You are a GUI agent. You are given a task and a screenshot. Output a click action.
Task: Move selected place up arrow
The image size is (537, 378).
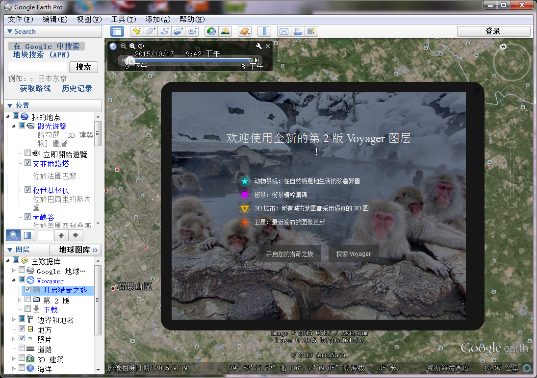tap(61, 235)
